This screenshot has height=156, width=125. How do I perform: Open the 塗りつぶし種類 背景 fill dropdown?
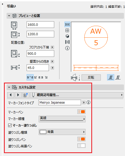coord(62,132)
